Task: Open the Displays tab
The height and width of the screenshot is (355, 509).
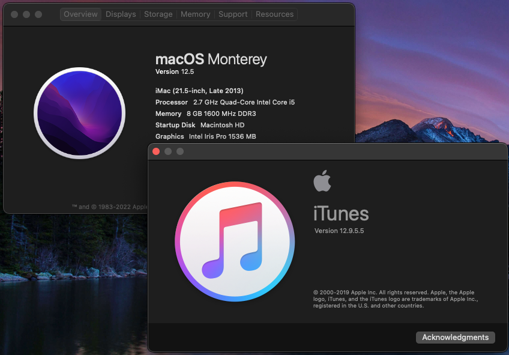Action: click(121, 14)
